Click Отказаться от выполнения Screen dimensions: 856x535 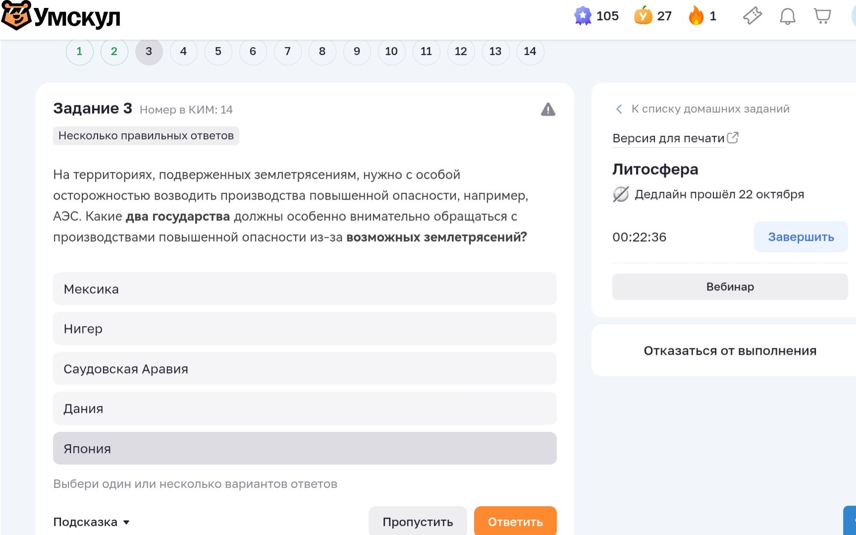(x=730, y=351)
